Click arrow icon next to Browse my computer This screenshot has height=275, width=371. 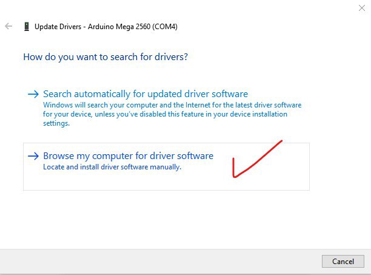(33, 156)
